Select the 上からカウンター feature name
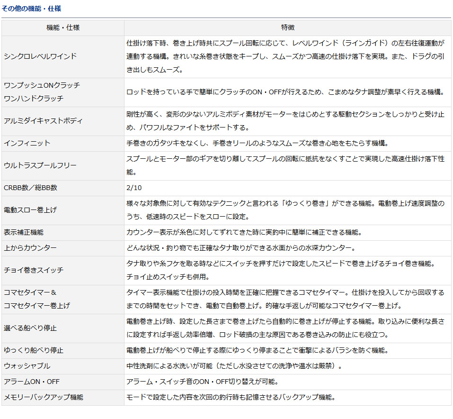This screenshot has height=419, width=453. click(x=30, y=248)
